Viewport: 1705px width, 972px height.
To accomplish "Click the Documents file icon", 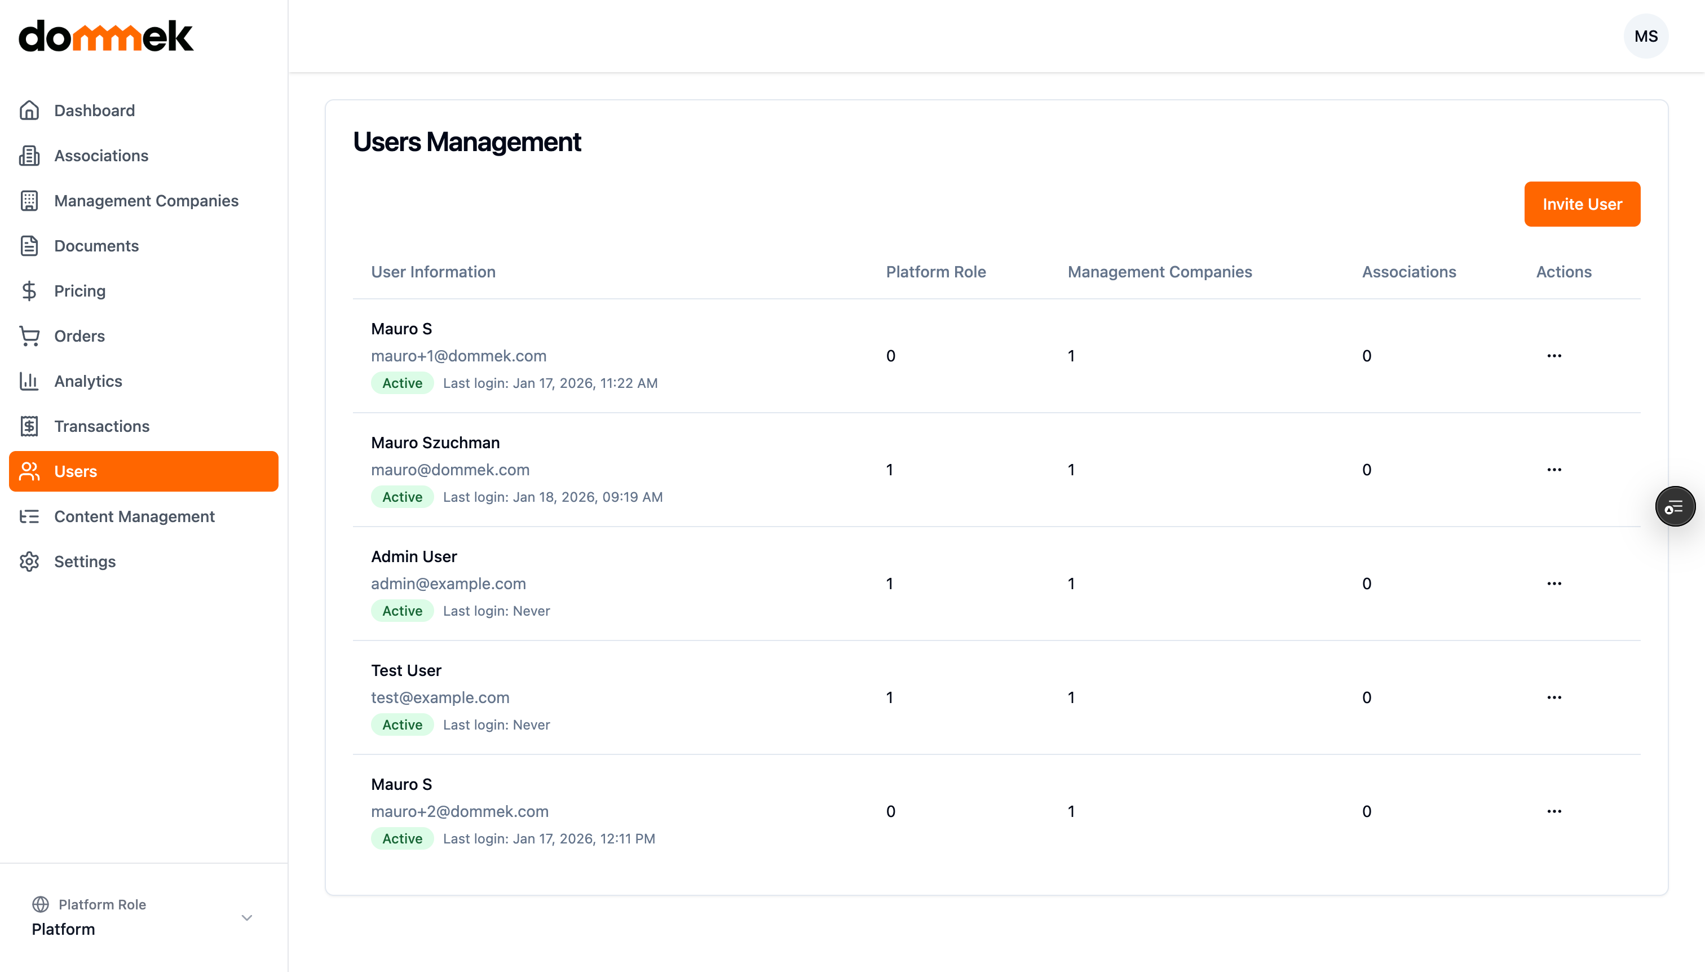I will point(29,246).
